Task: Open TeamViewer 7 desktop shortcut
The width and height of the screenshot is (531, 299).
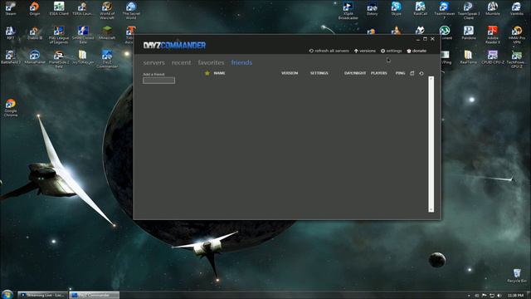Action: 445,10
